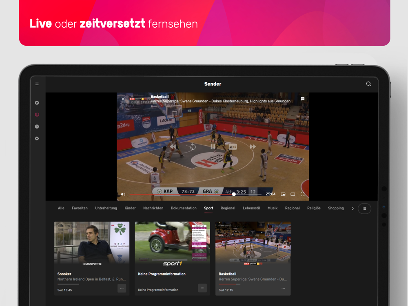The height and width of the screenshot is (306, 408).
Task: Switch to Kinder category
Action: [130, 208]
